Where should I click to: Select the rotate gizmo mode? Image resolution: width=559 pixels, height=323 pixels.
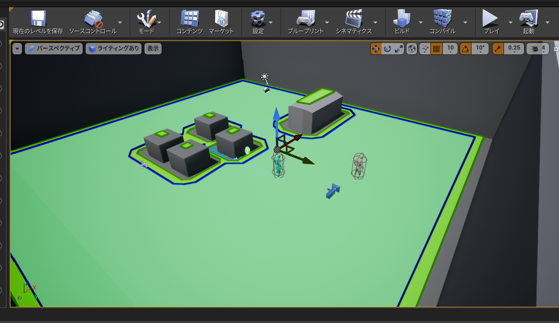click(x=387, y=48)
